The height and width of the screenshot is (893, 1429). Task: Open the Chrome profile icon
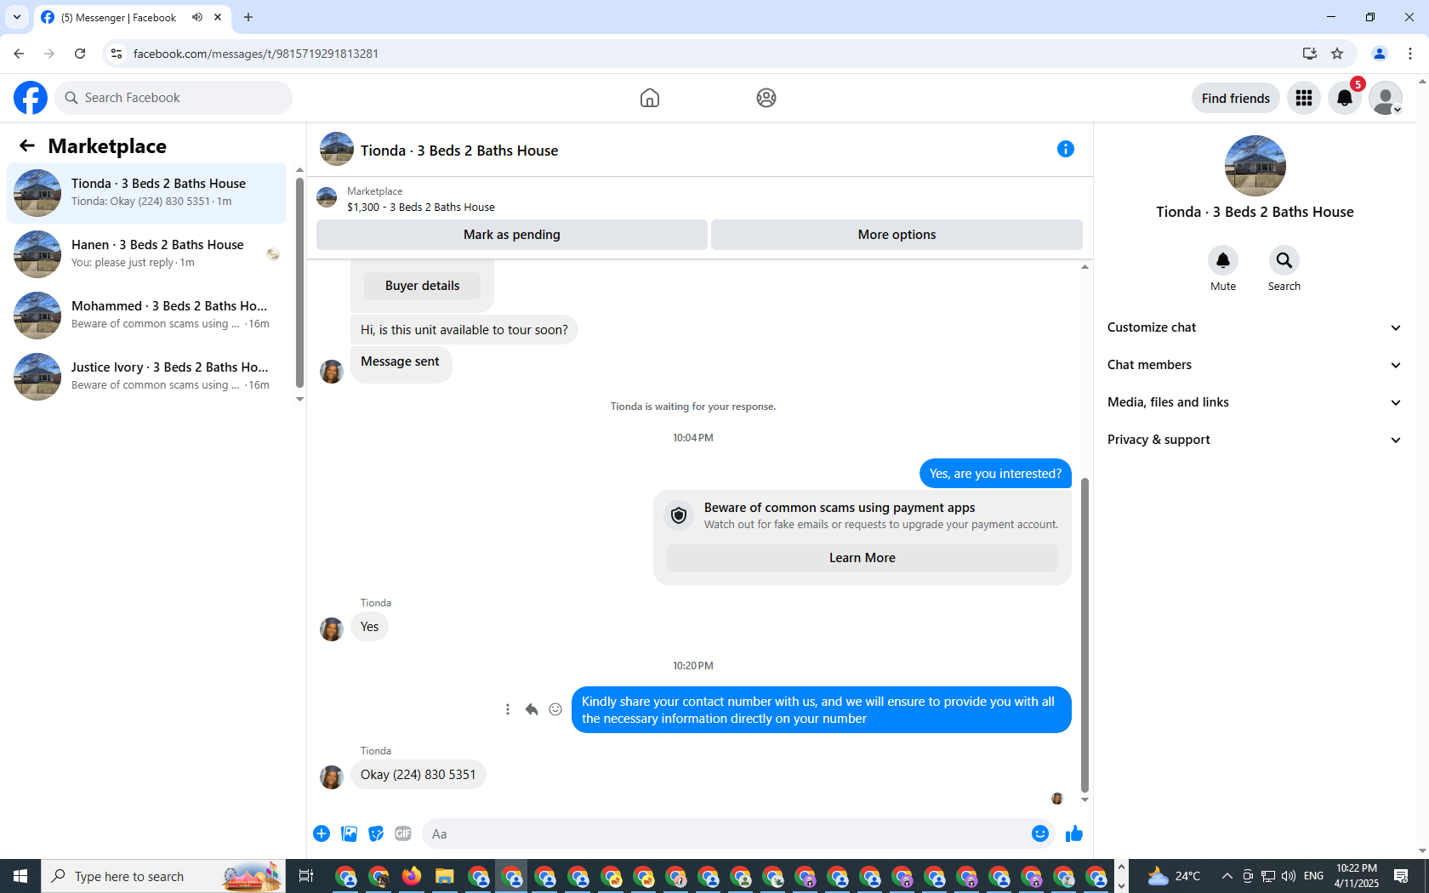pyautogui.click(x=1380, y=54)
